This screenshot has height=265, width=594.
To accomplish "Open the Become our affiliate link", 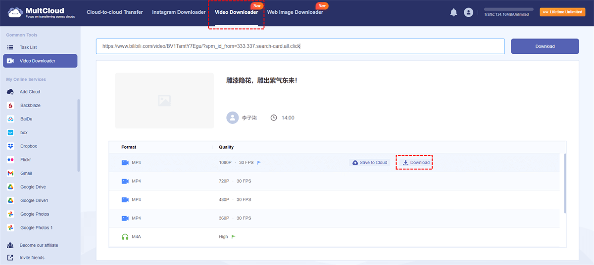I will point(39,245).
